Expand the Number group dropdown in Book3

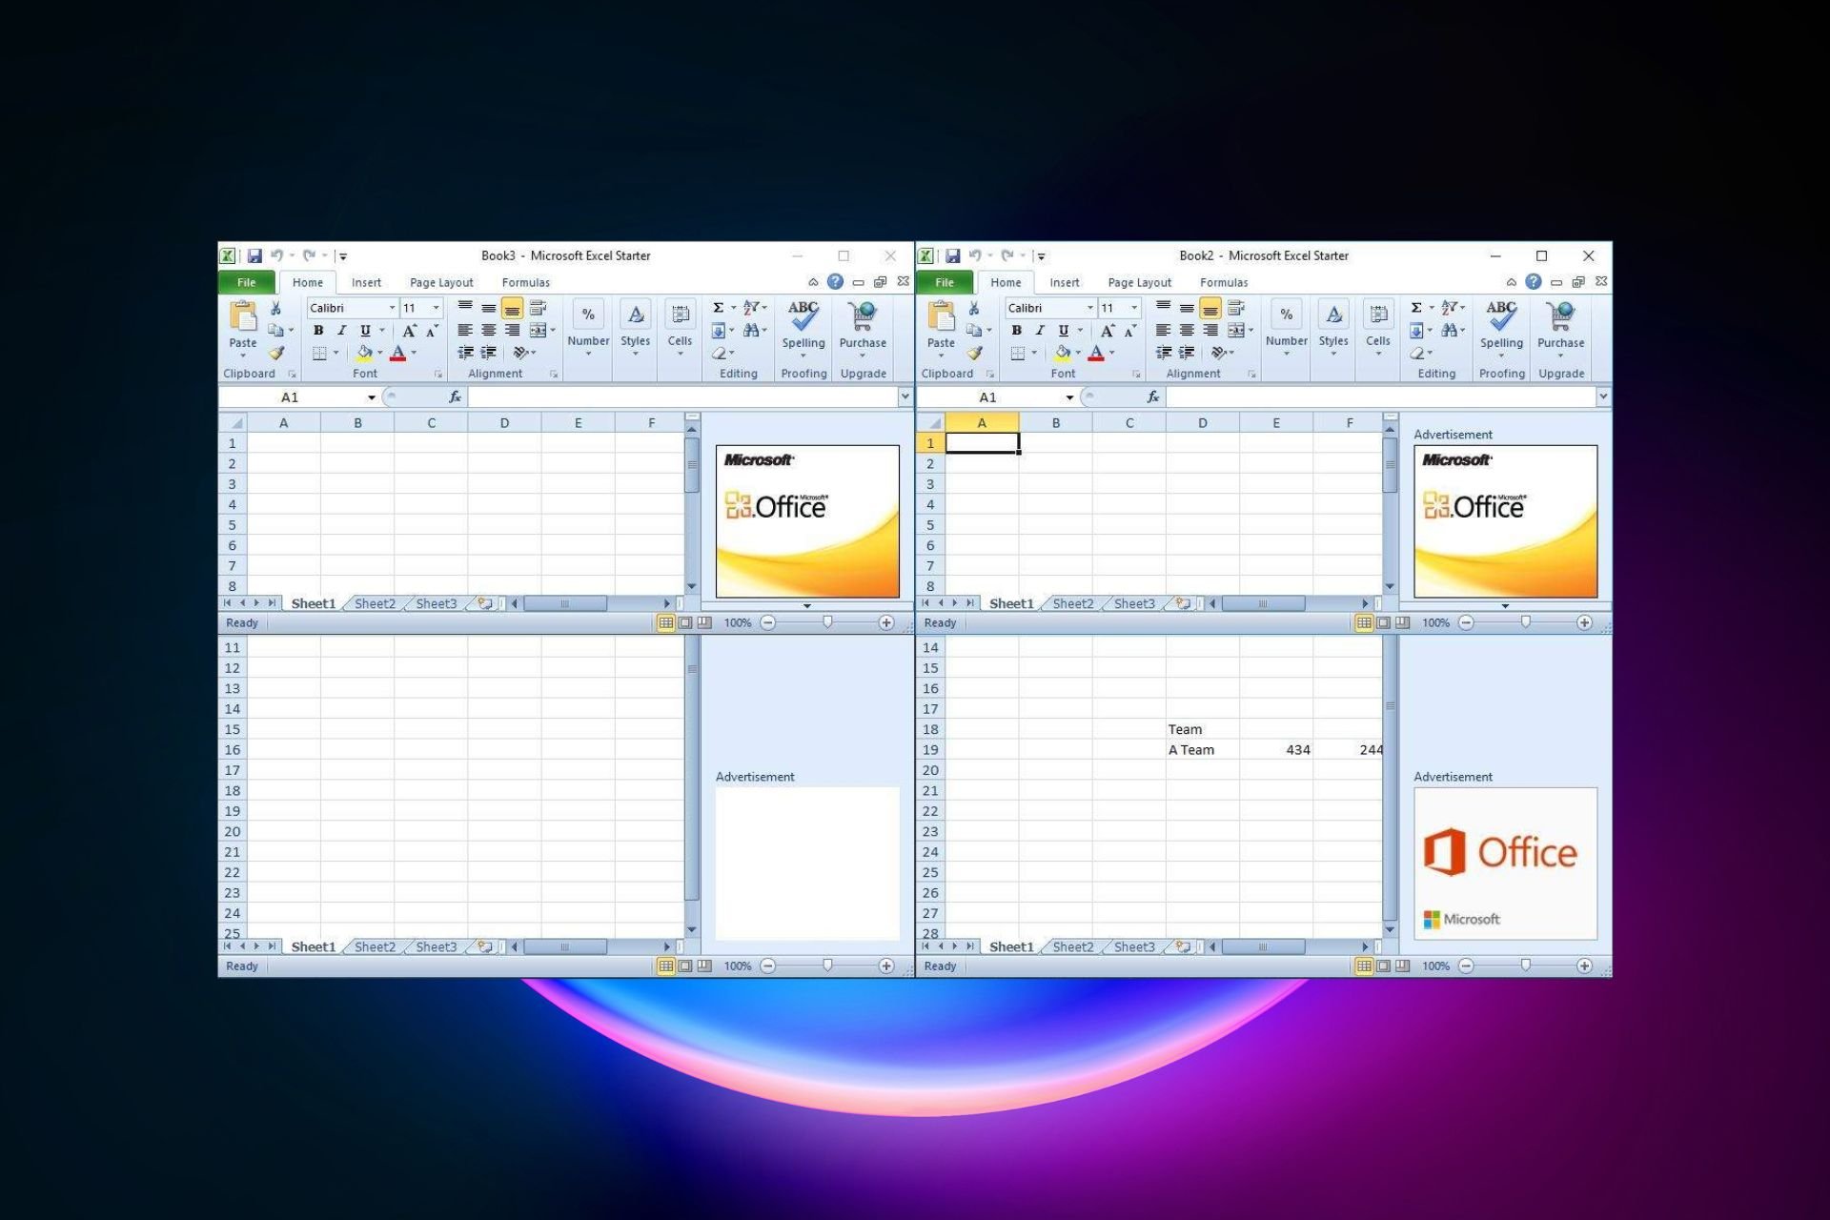coord(588,355)
